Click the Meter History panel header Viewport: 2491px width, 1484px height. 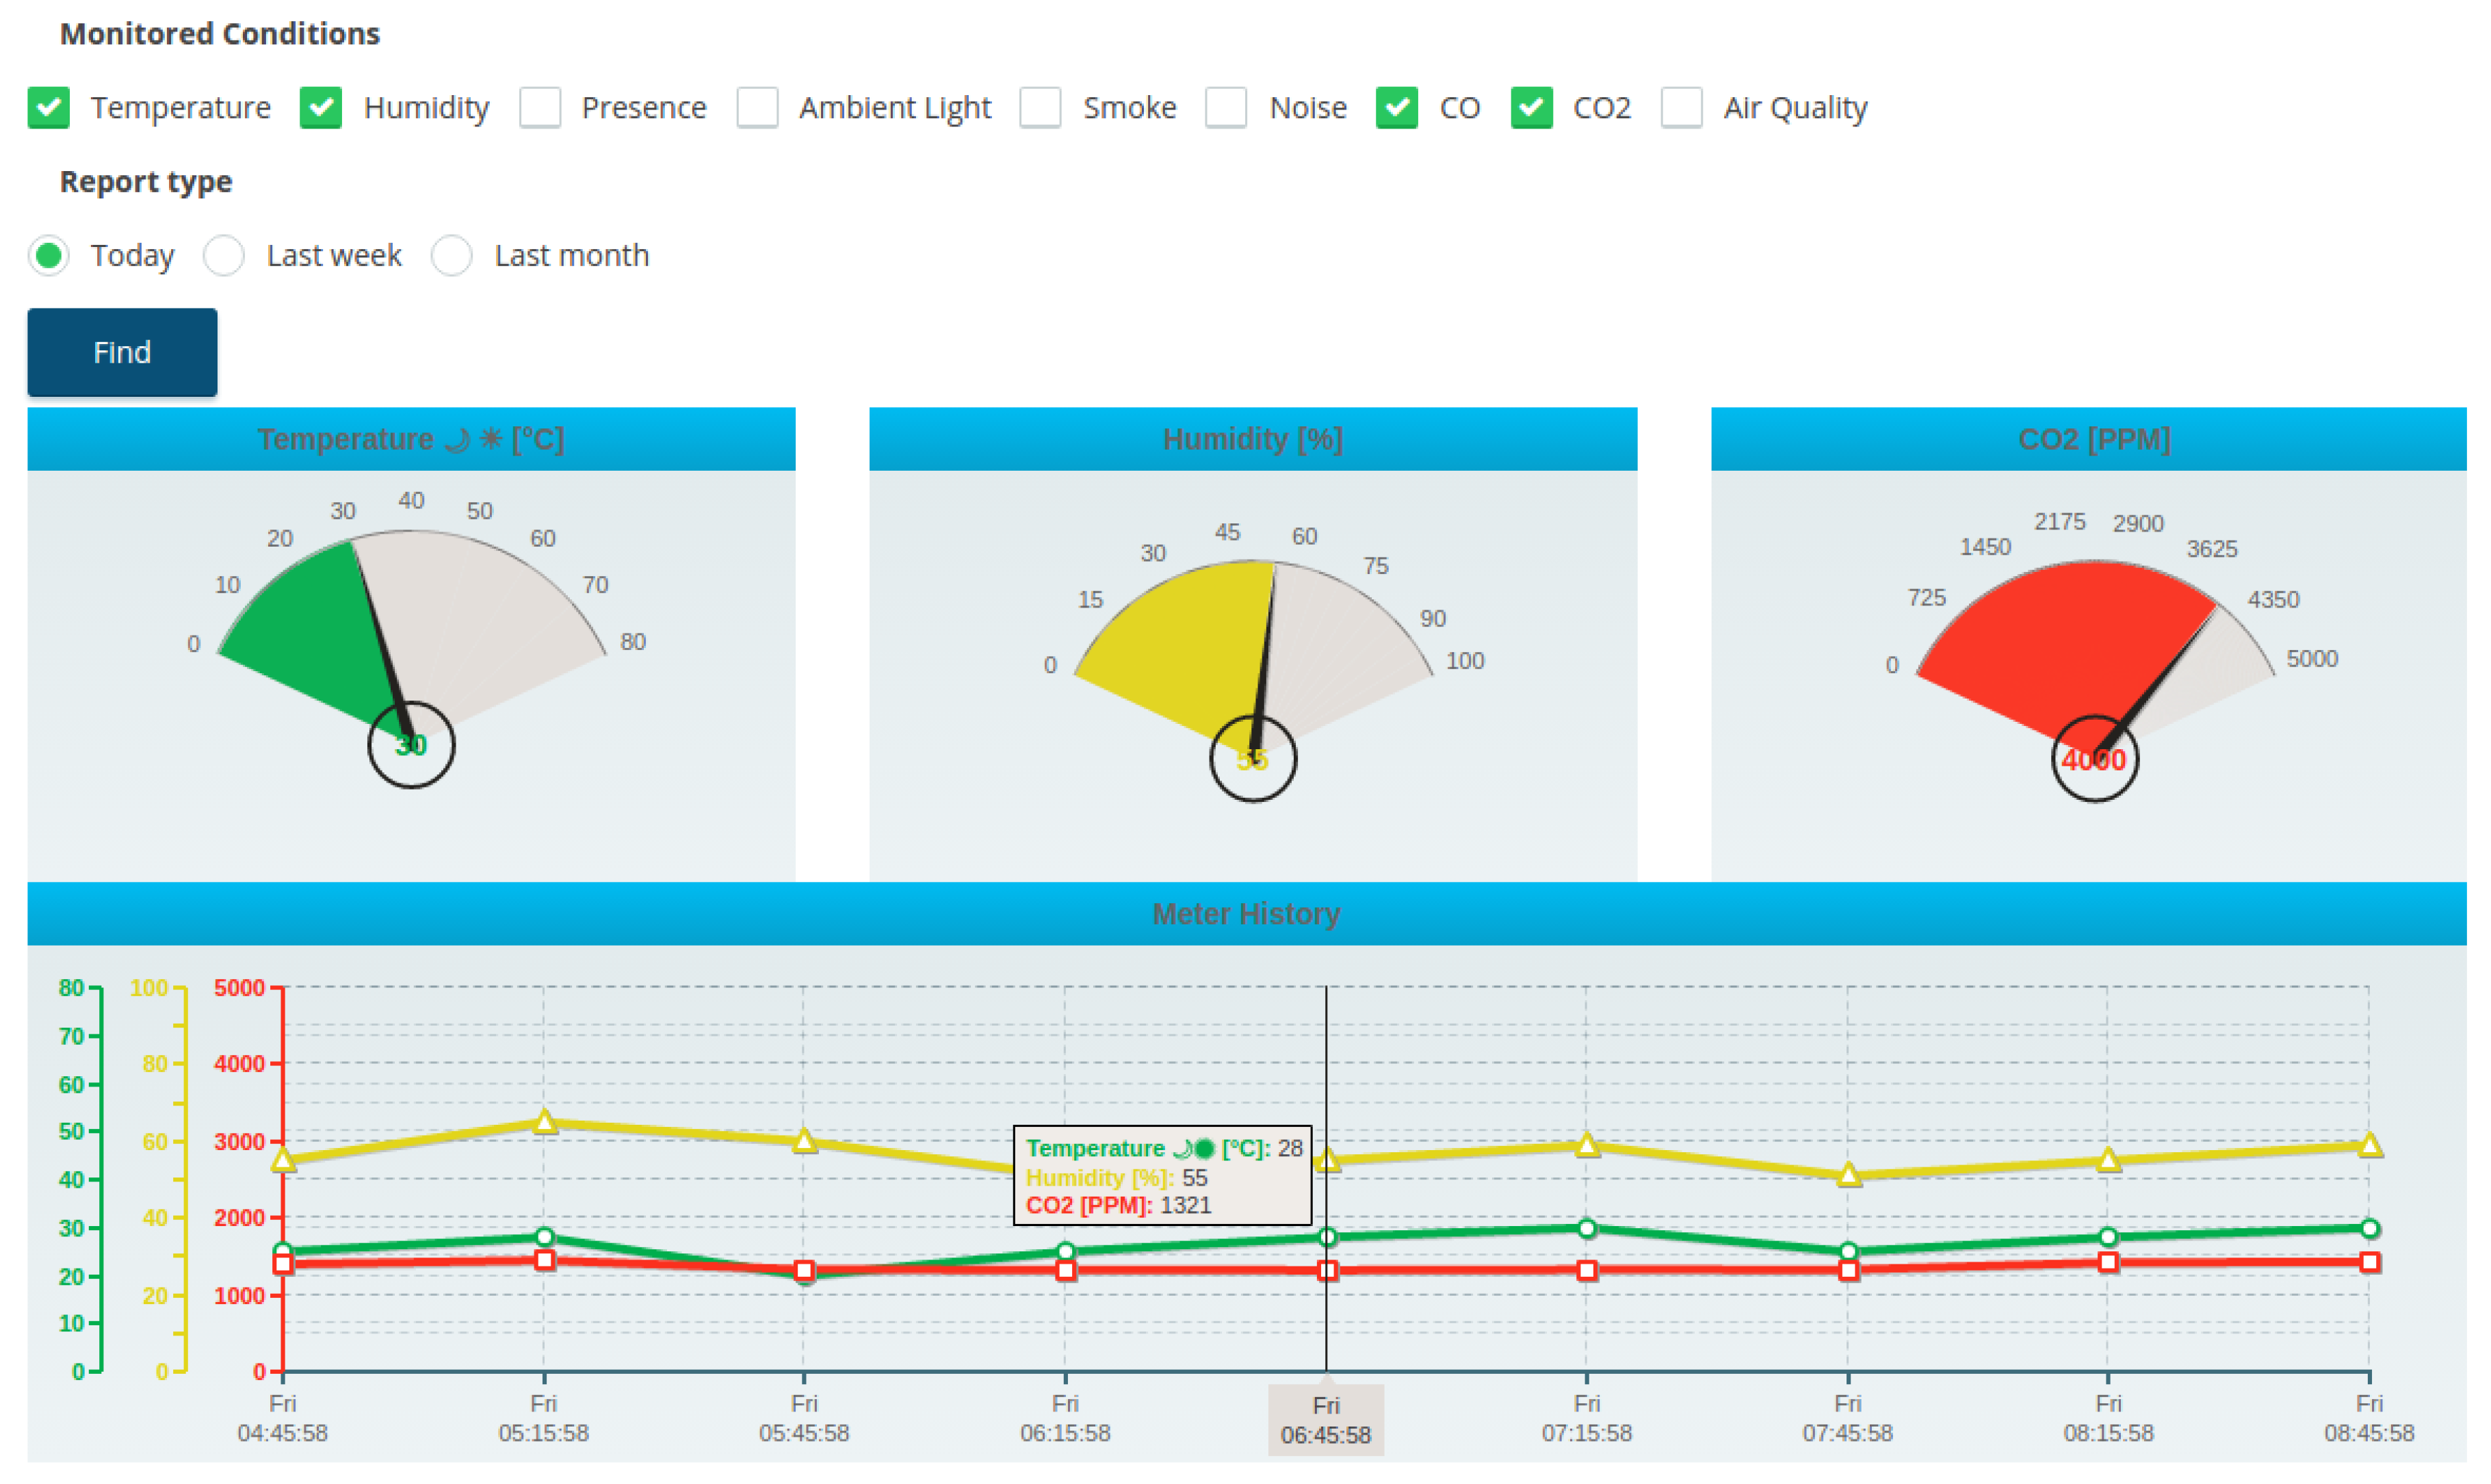(x=1246, y=914)
